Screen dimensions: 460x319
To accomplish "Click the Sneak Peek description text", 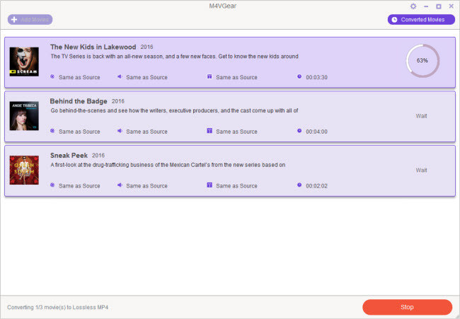I will 168,165.
